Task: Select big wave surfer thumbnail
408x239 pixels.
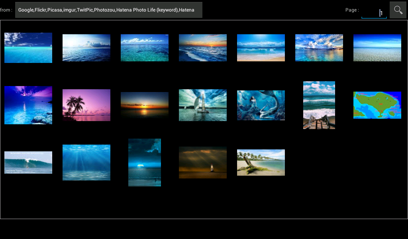Action: tap(28, 163)
